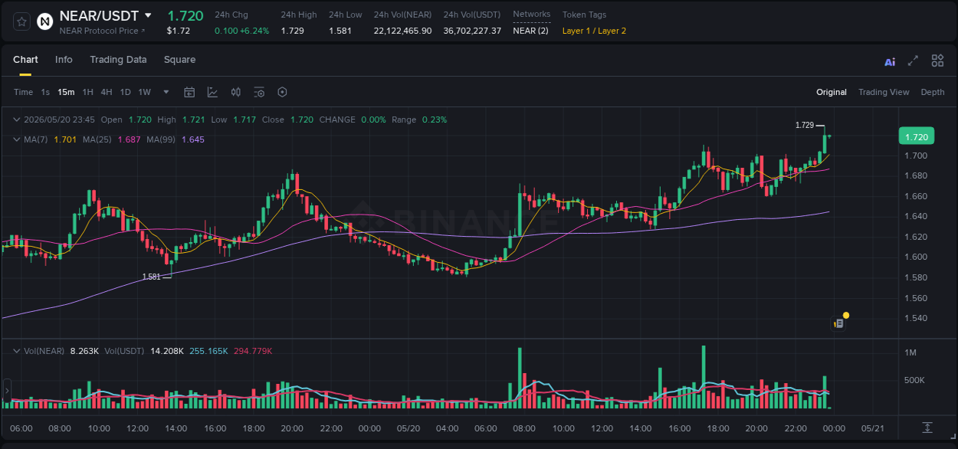The width and height of the screenshot is (958, 449).
Task: Toggle the auto-fit price scale icon
Action: [927, 428]
